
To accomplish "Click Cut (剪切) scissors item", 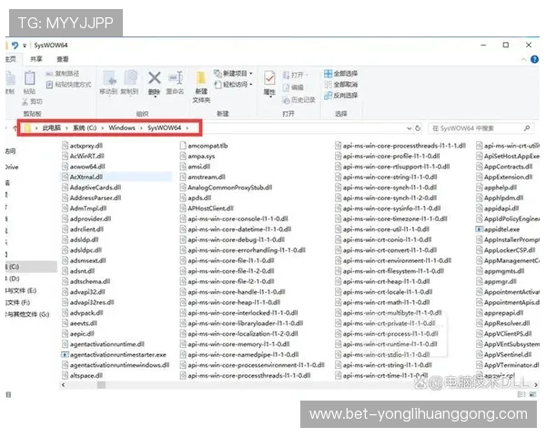I will tap(32, 101).
